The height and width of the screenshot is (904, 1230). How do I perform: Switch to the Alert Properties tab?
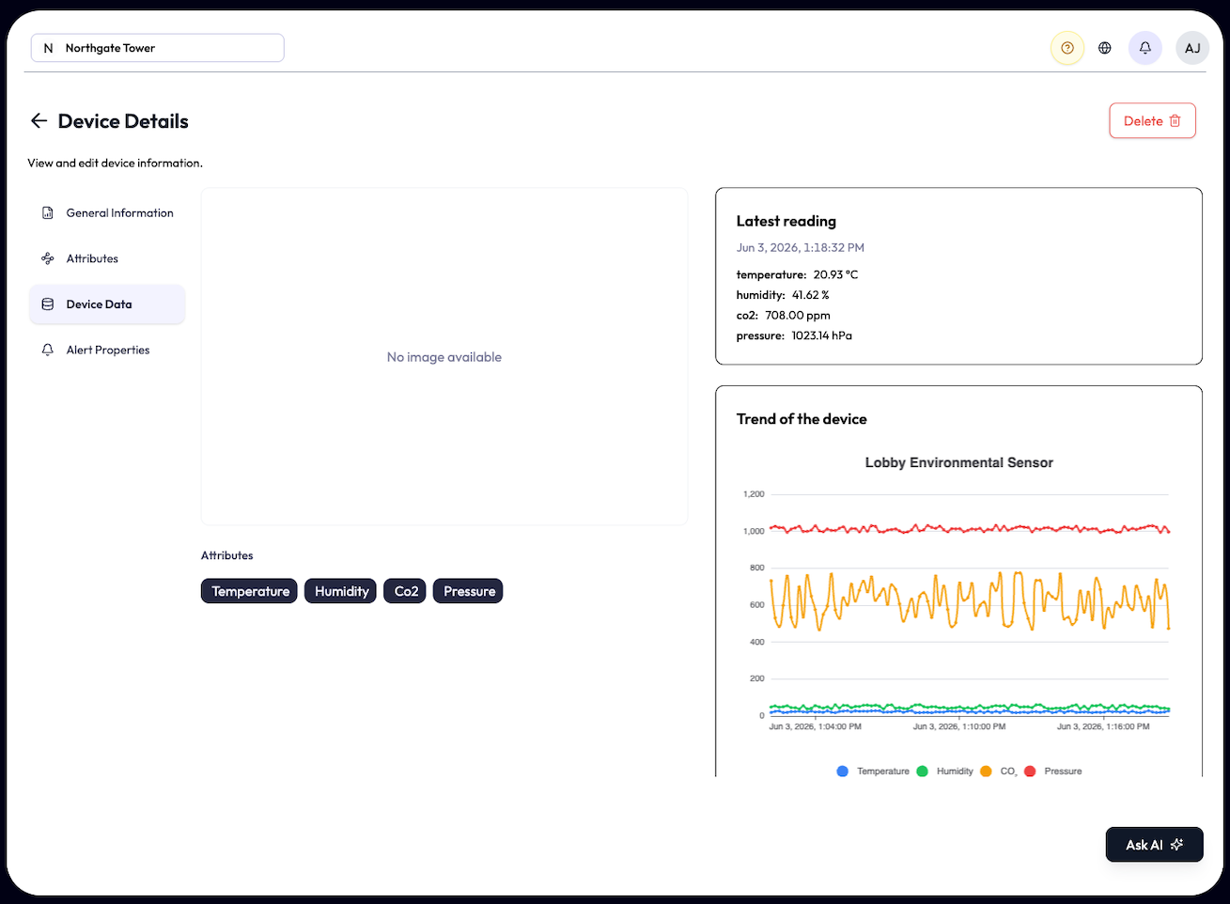(107, 350)
